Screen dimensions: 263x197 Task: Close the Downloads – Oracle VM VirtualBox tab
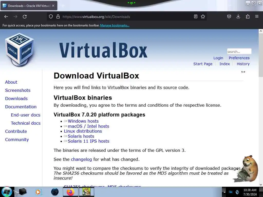coord(53,6)
